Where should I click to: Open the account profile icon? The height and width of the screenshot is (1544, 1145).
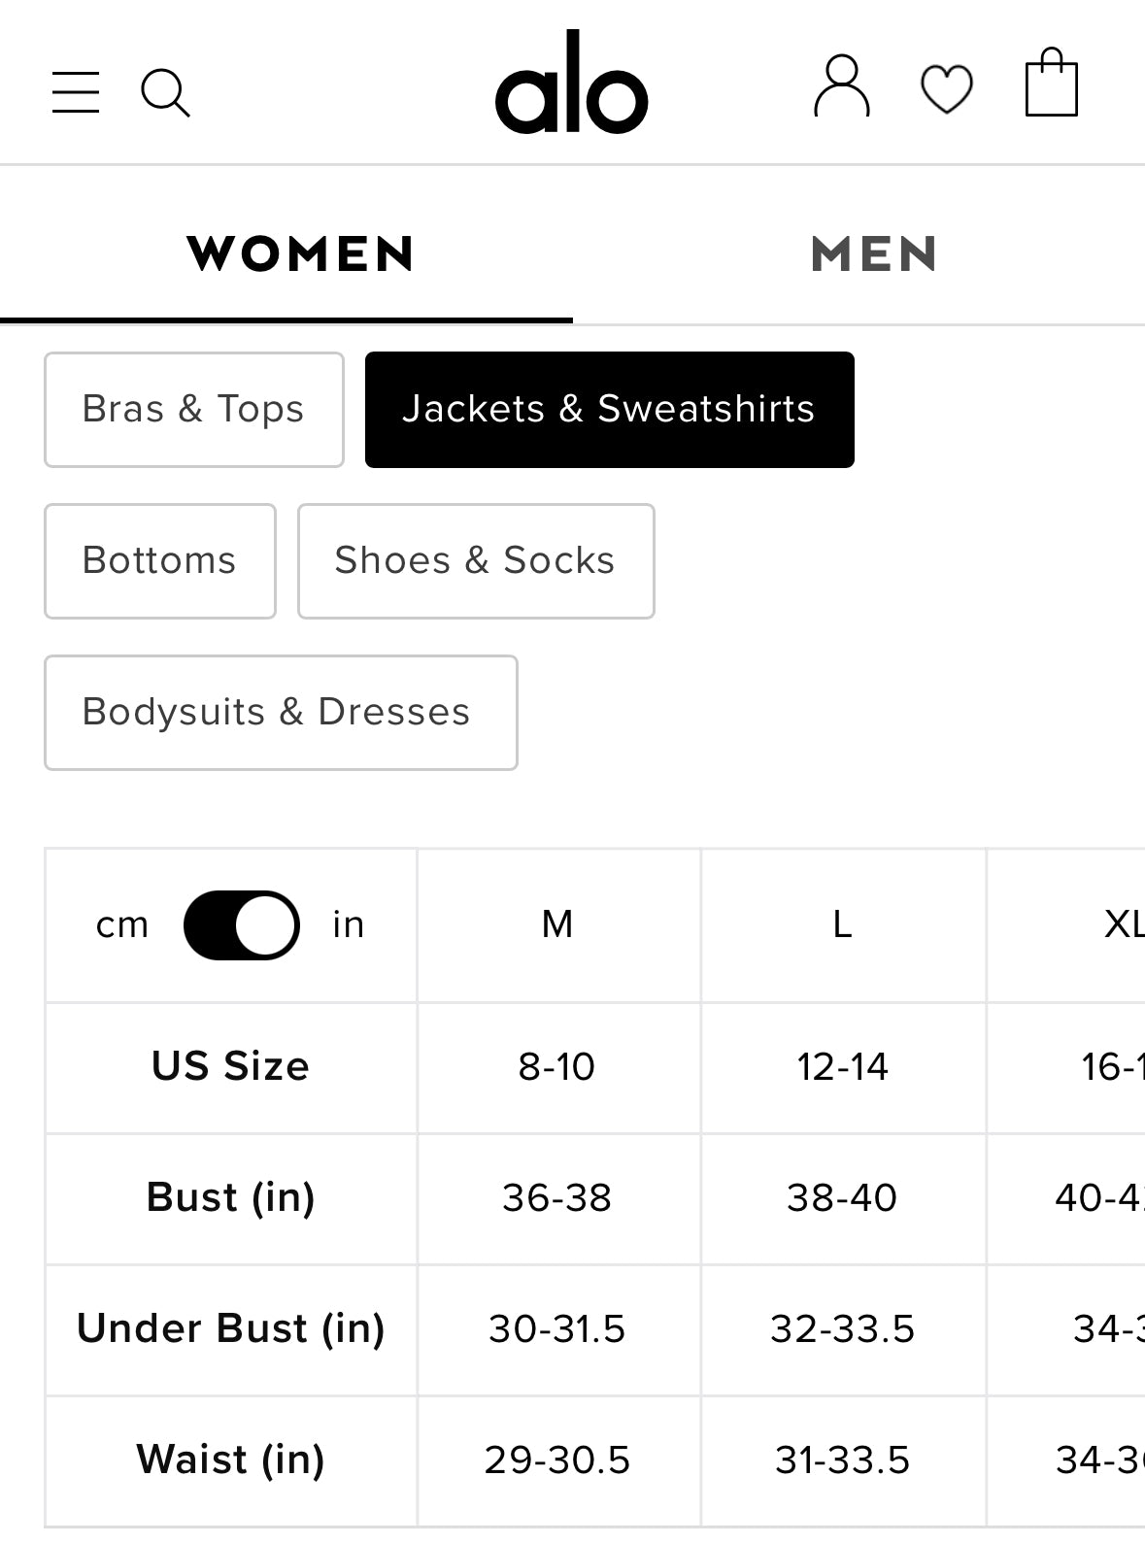pos(841,86)
